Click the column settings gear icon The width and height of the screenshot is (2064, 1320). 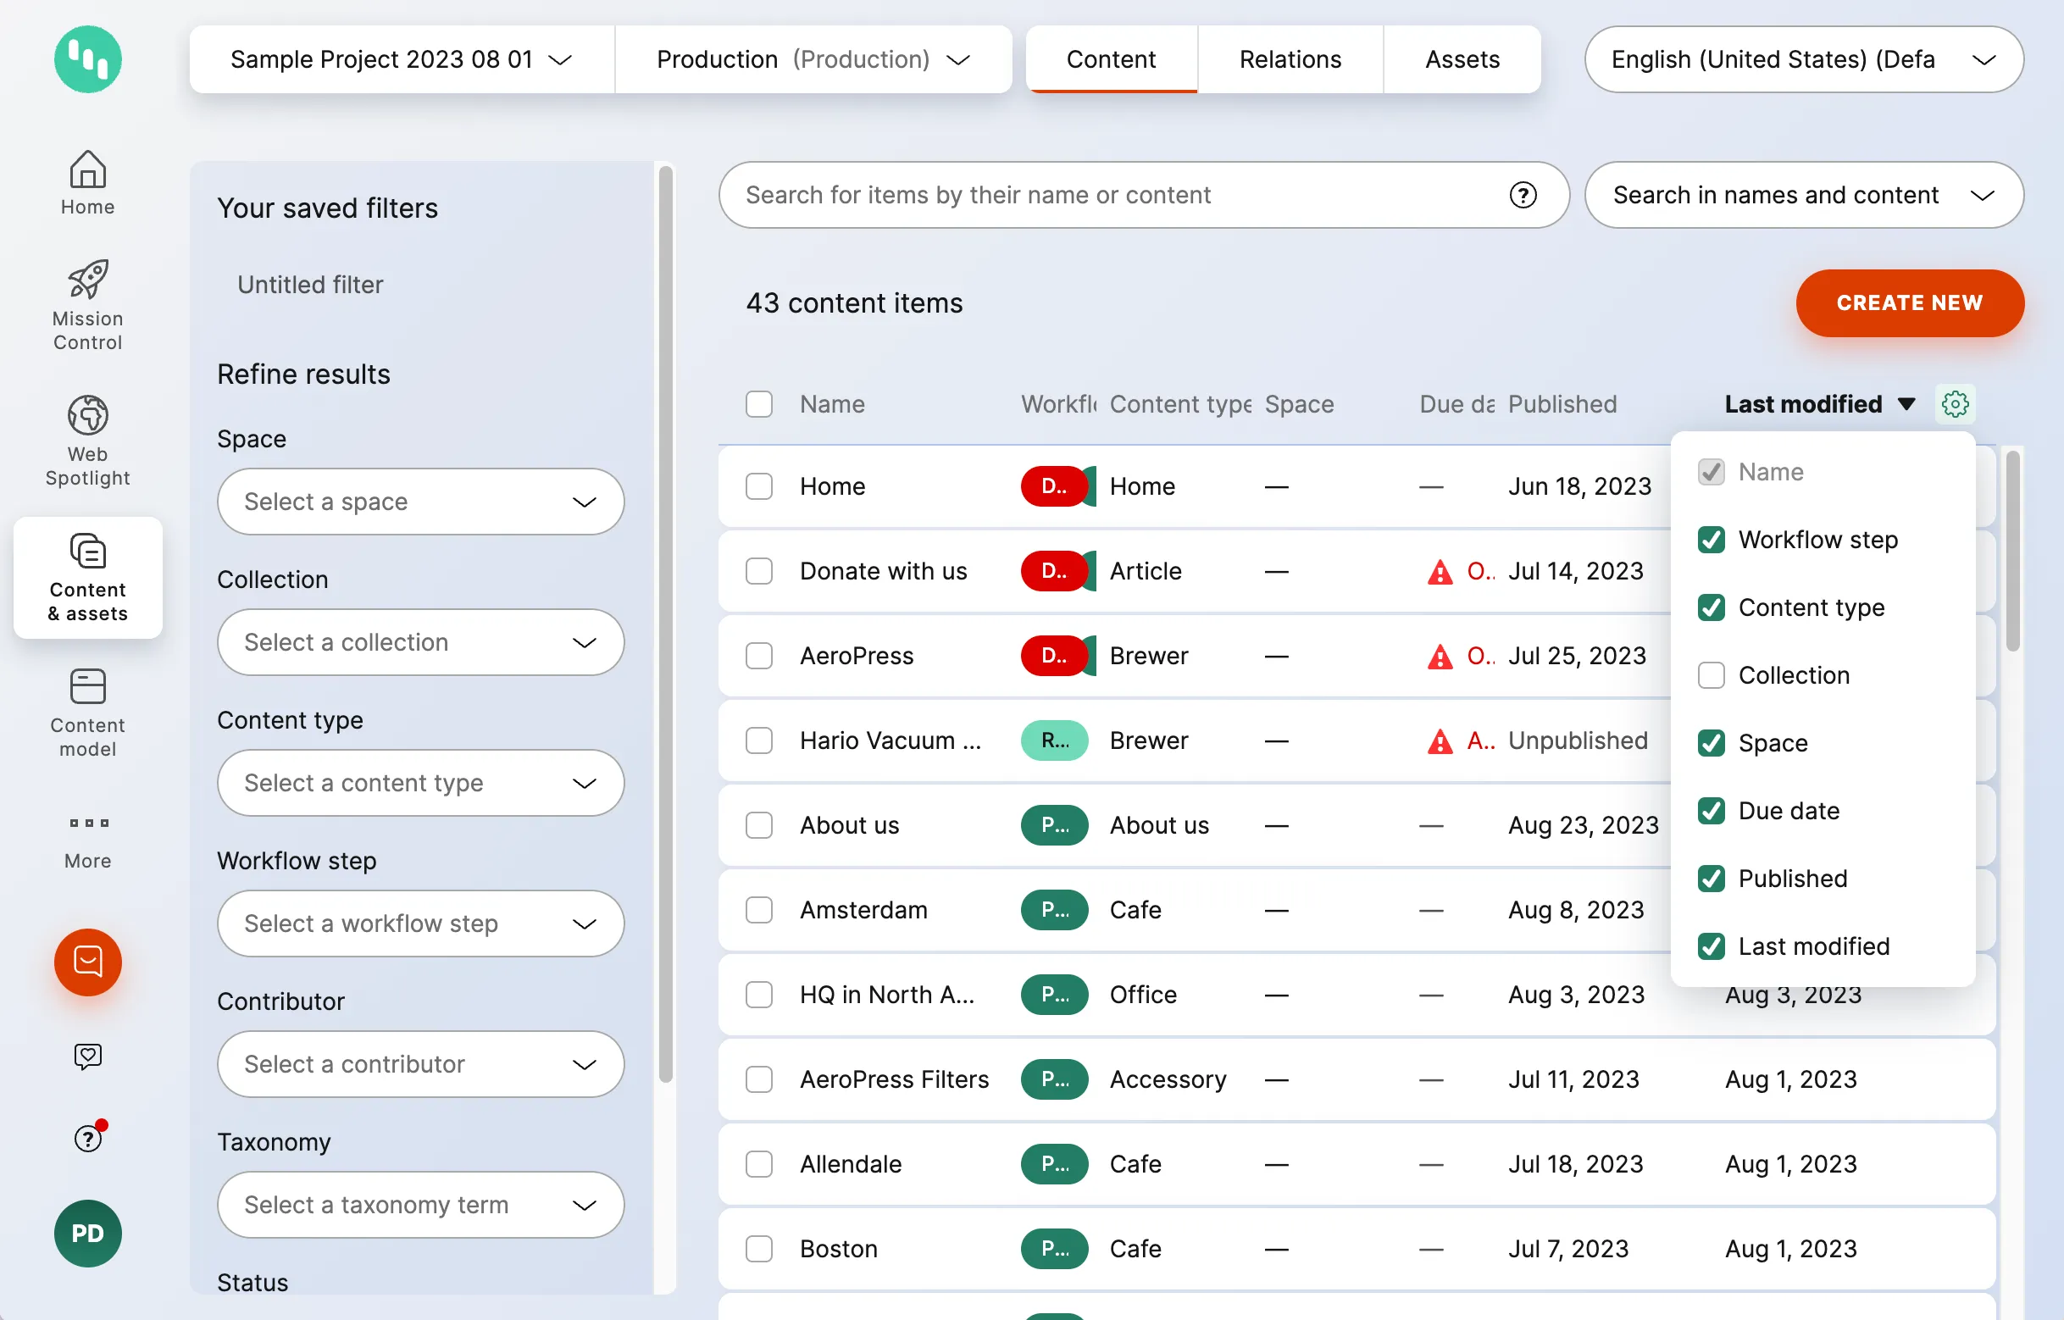(1955, 404)
